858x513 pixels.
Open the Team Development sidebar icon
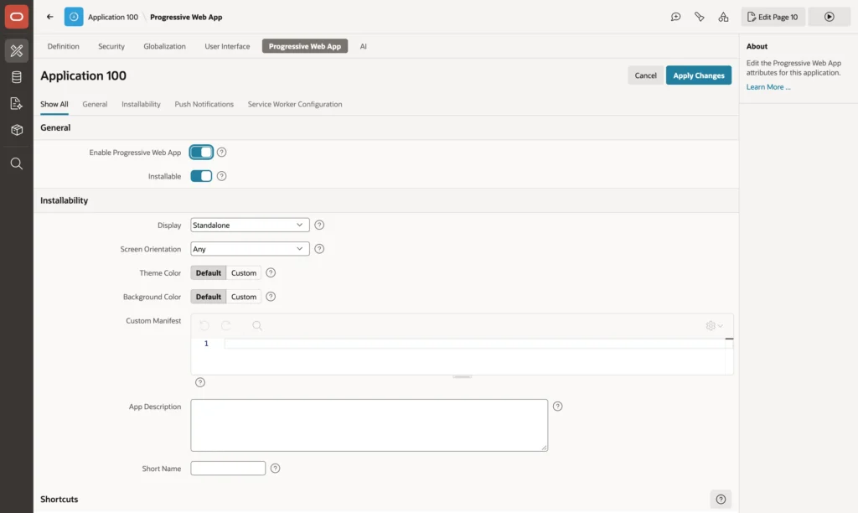pyautogui.click(x=17, y=103)
